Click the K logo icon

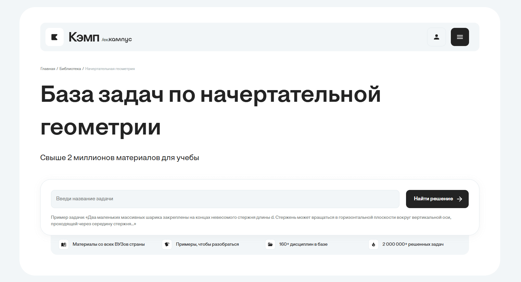tap(55, 37)
